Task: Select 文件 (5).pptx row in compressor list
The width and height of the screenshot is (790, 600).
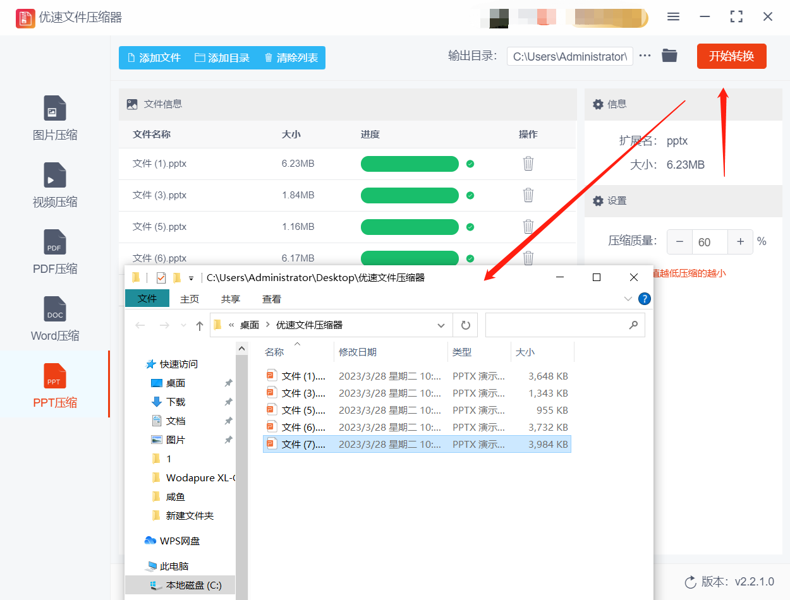Action: tap(347, 227)
